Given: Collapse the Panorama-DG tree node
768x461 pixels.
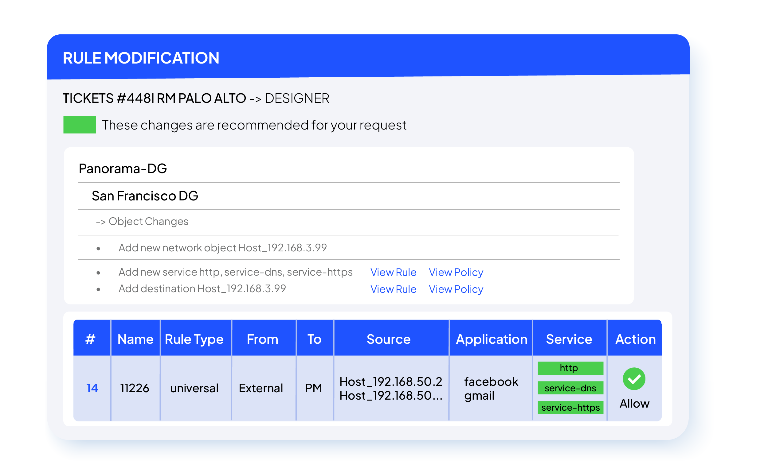Looking at the screenshot, I should click(123, 169).
